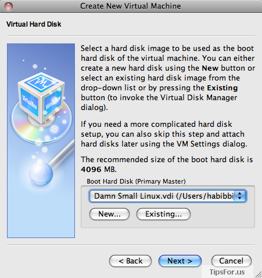Click the bold word Existing in instructions

pos(222,88)
